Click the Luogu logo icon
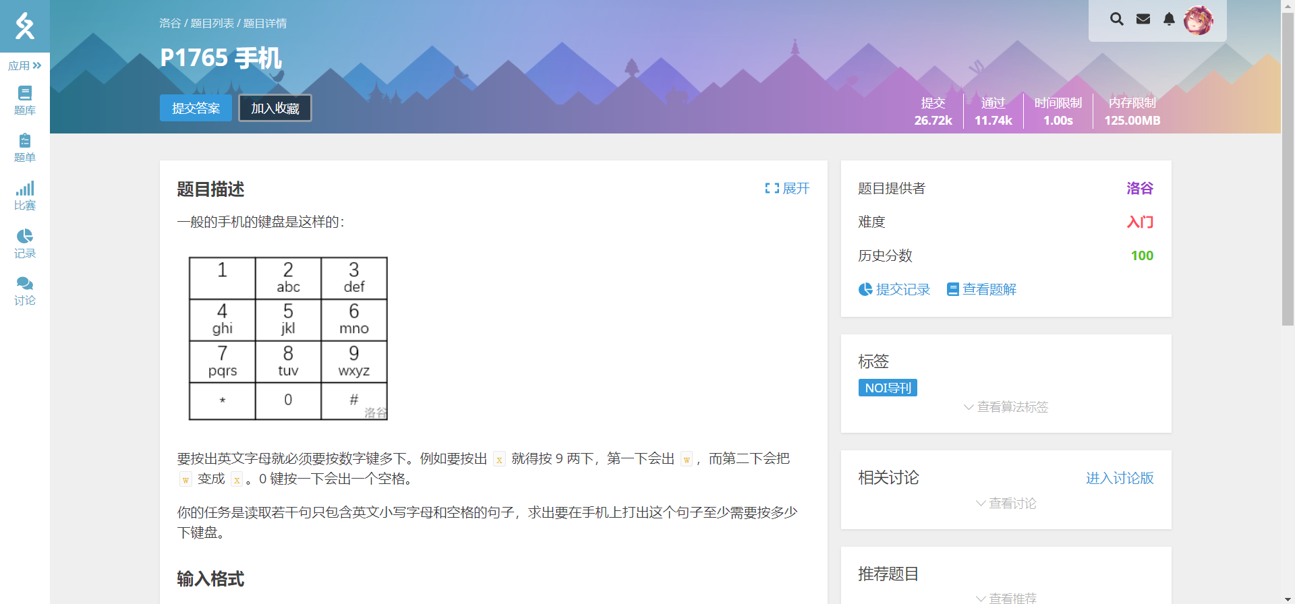The height and width of the screenshot is (604, 1295). (25, 26)
